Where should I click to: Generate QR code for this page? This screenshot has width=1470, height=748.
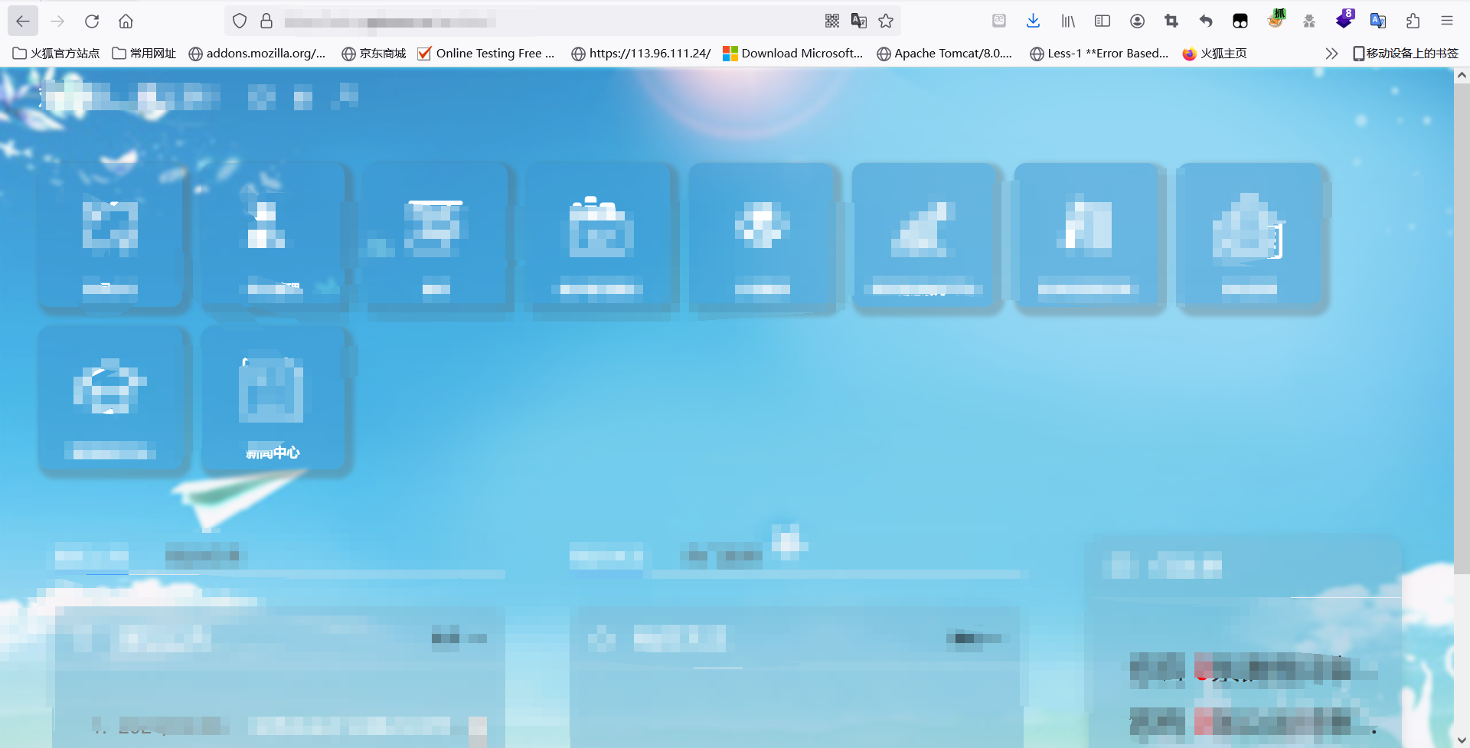click(x=832, y=21)
